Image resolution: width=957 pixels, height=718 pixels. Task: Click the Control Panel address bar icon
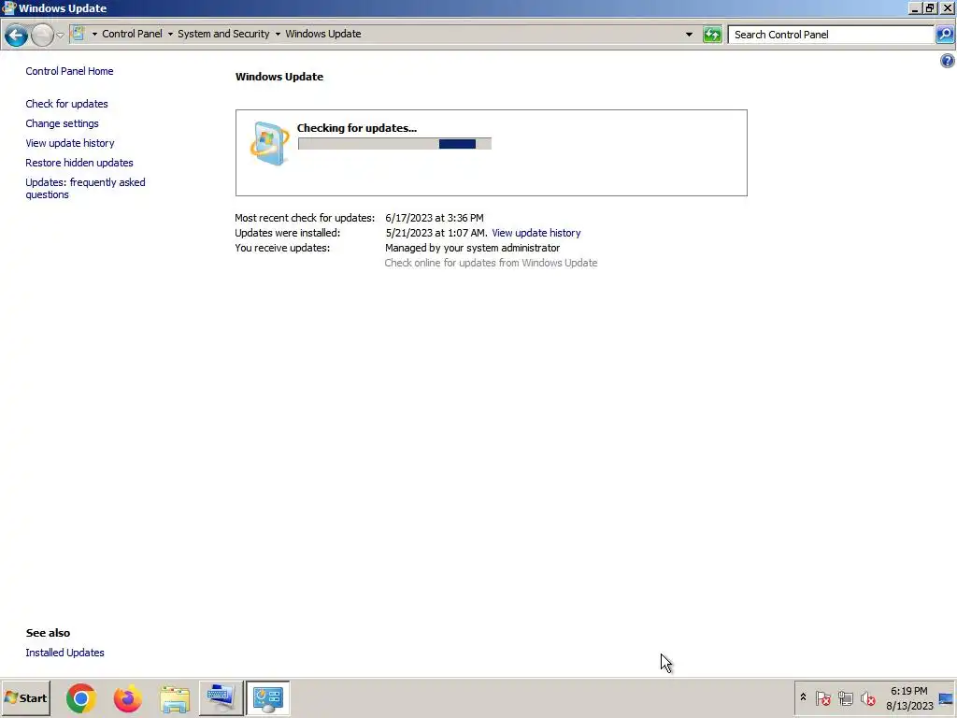pos(79,34)
